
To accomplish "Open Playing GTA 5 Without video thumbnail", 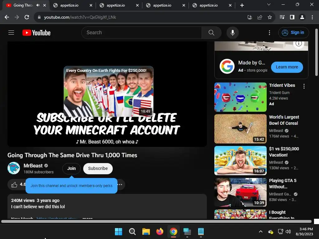I will (x=240, y=192).
